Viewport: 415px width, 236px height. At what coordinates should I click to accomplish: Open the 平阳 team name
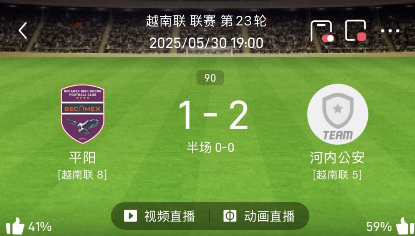pyautogui.click(x=82, y=157)
